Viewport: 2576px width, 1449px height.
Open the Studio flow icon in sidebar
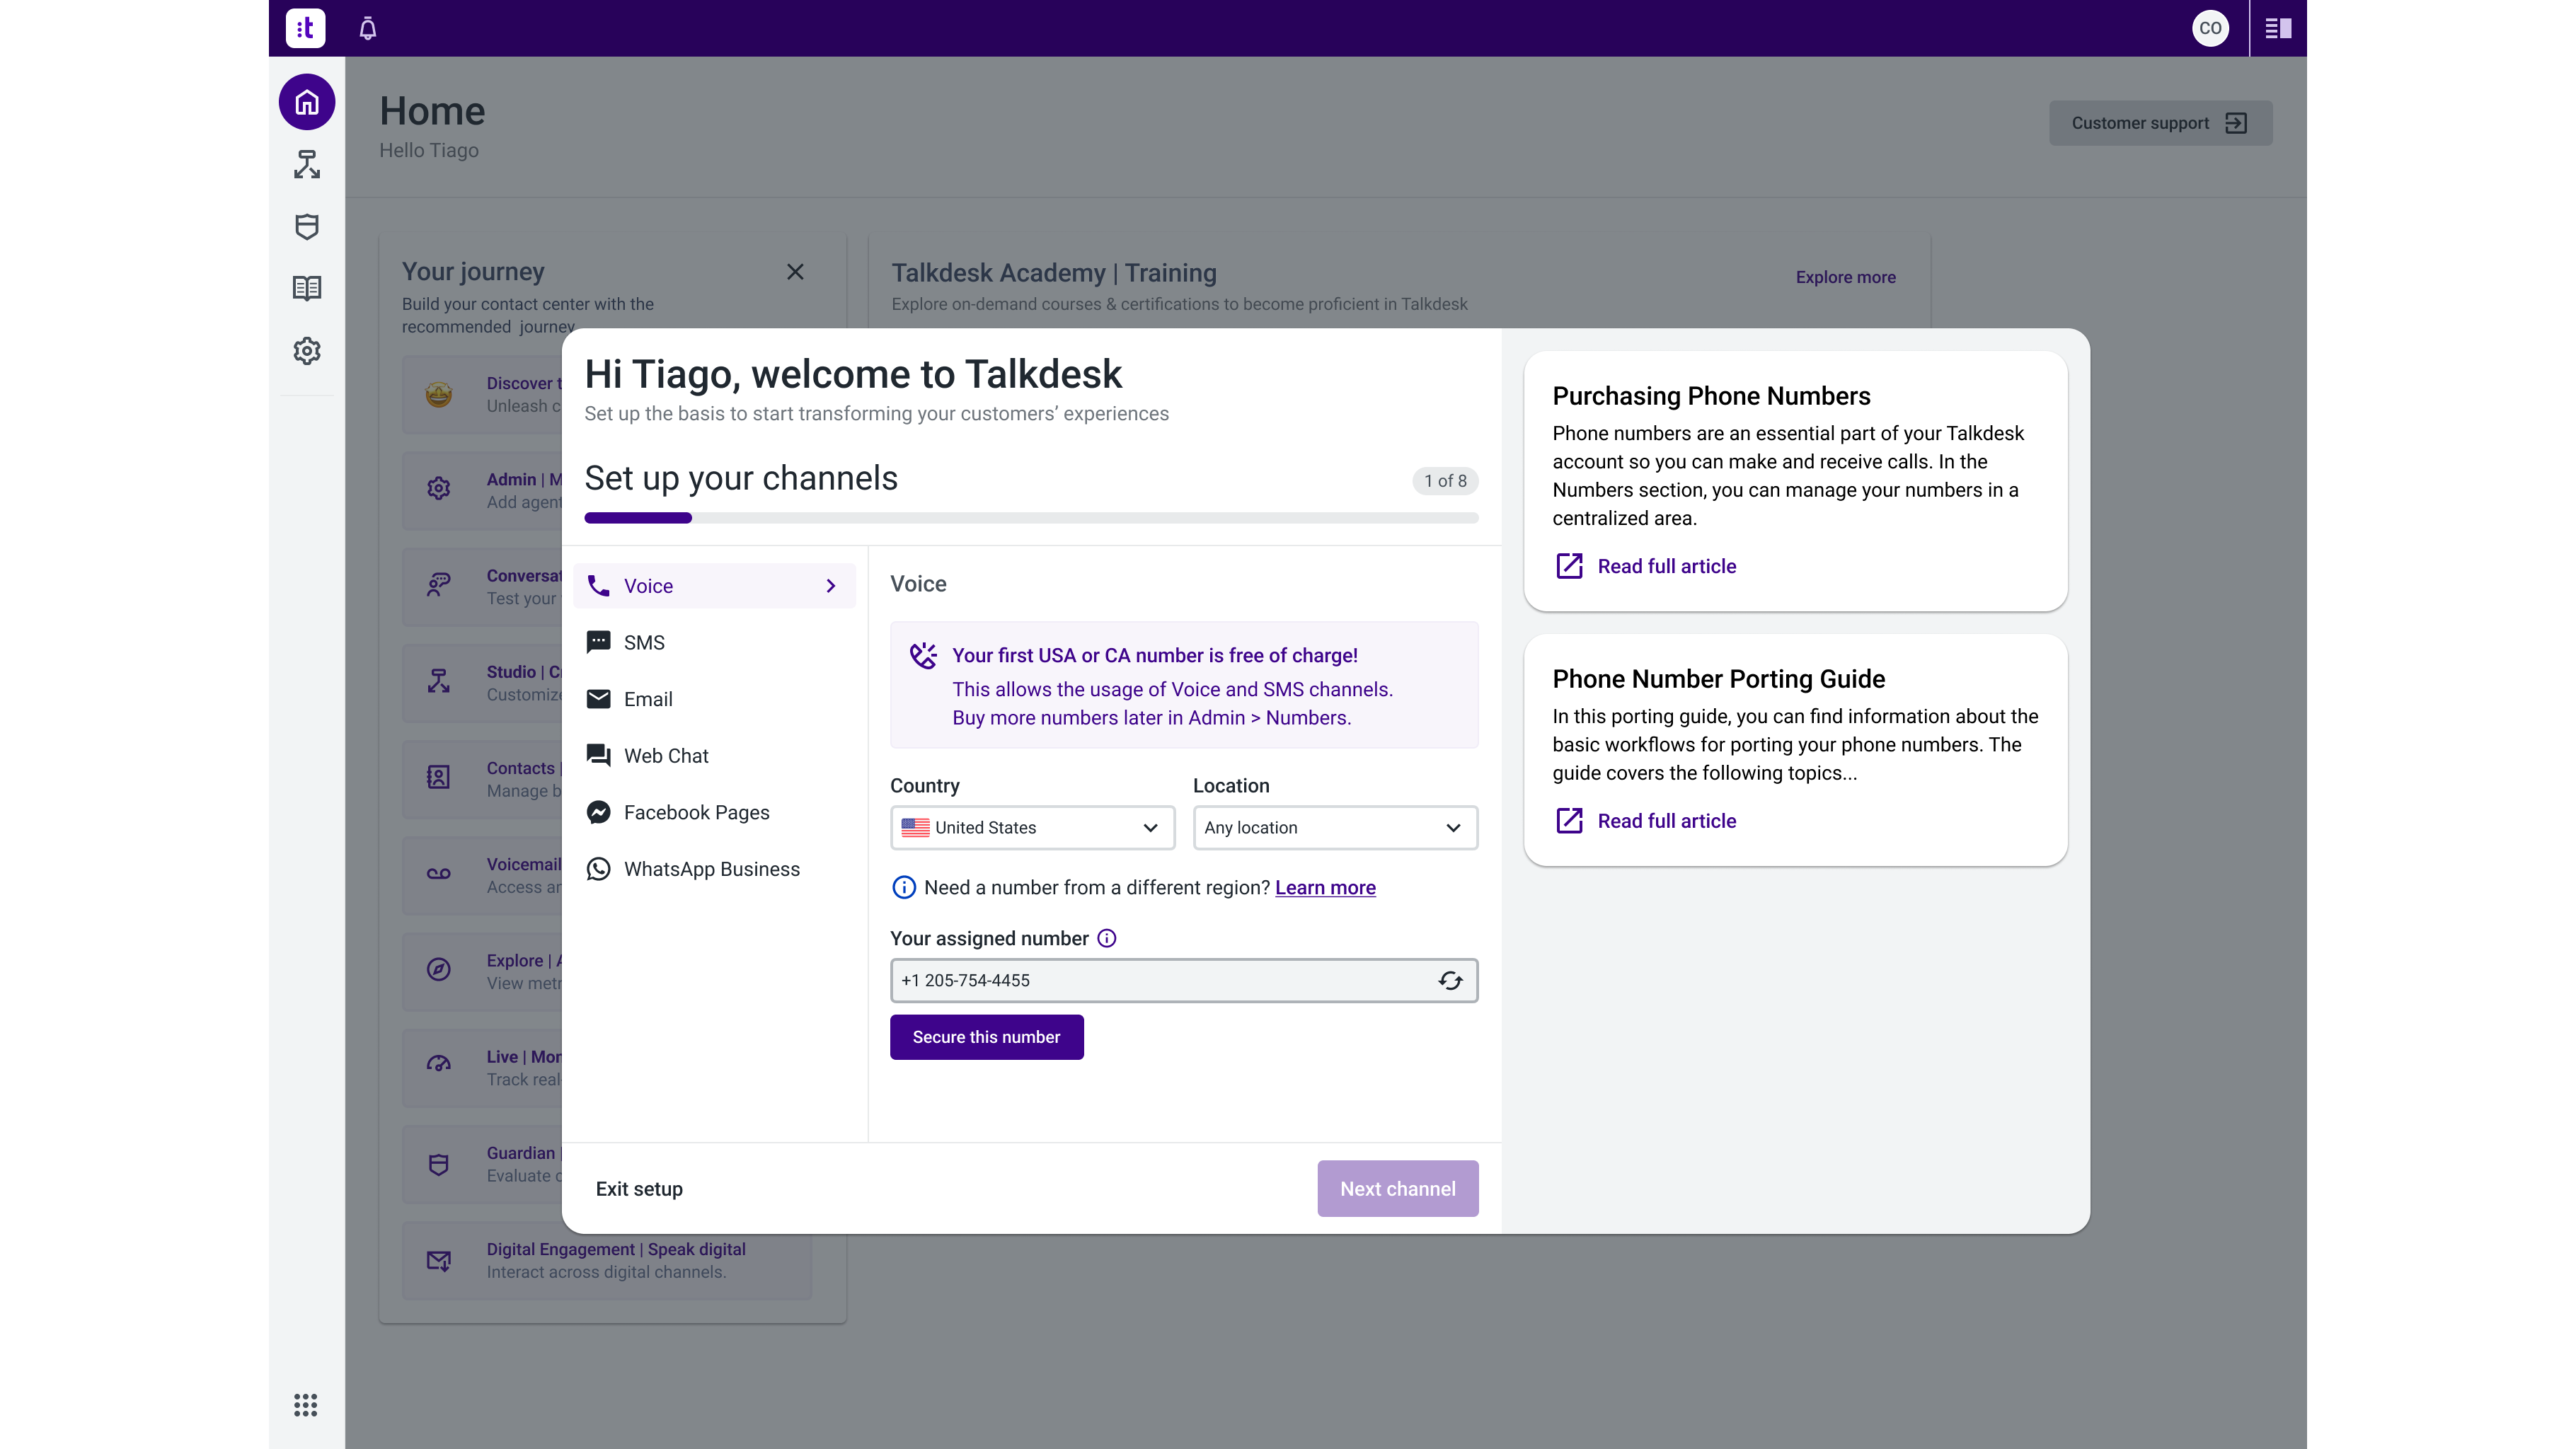307,164
